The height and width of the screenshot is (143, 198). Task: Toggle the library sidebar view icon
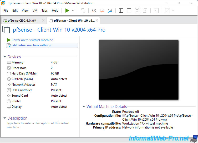tap(121, 11)
